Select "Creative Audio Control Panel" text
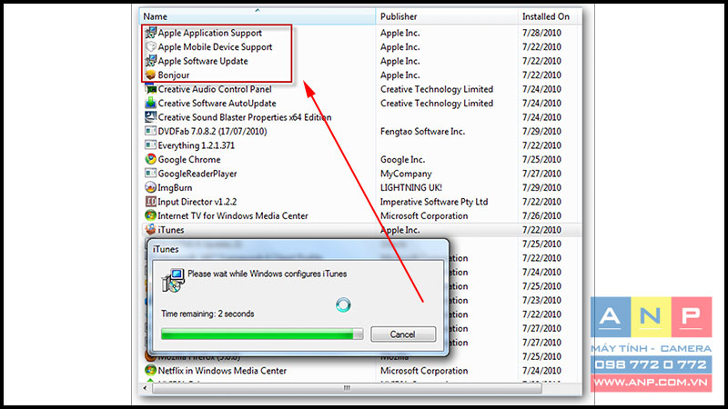Image resolution: width=728 pixels, height=409 pixels. pos(215,89)
